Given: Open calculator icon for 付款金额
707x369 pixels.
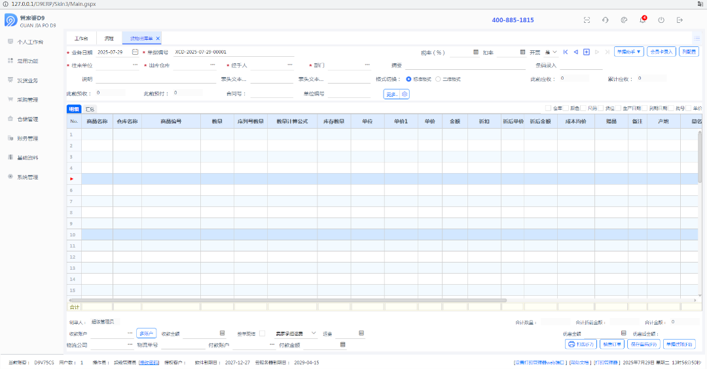Looking at the screenshot, I should [x=342, y=345].
